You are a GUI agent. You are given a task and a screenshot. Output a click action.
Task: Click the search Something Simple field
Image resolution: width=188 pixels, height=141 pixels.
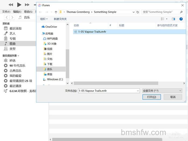click(162, 12)
